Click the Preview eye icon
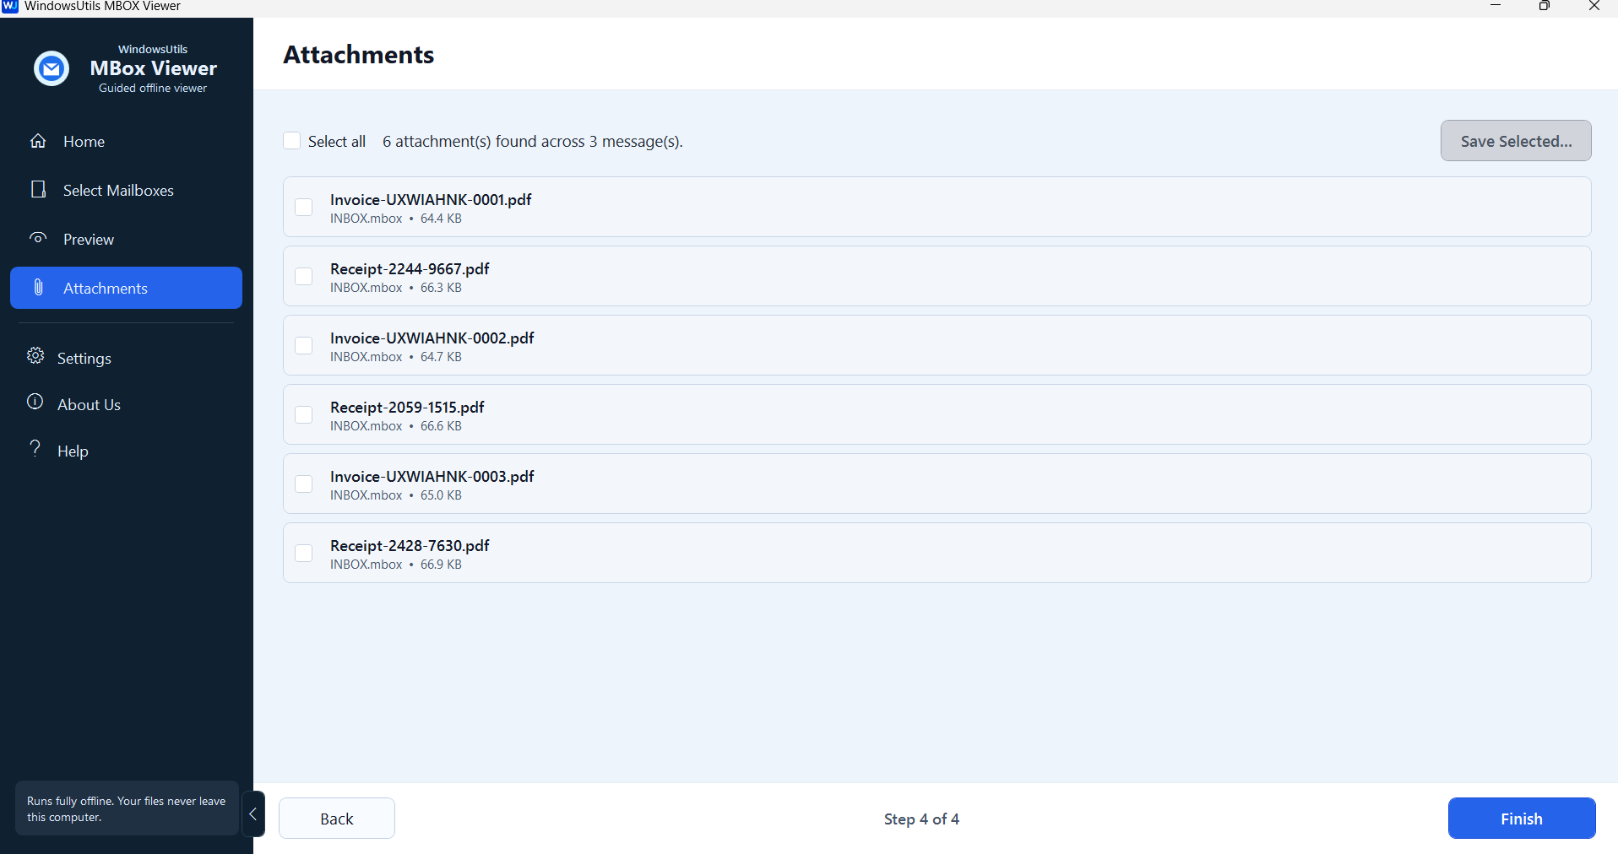 [x=38, y=238]
